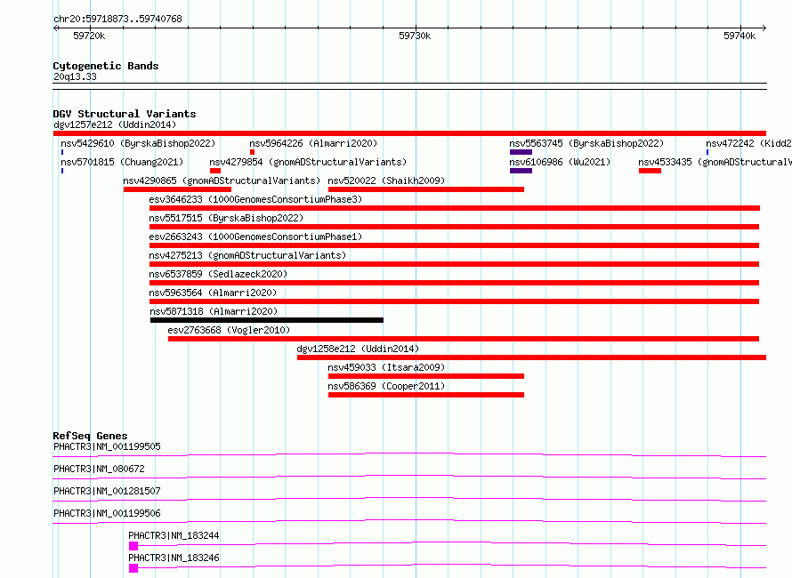Open nsv6537859 (Sedlazeck2020) variant
The height and width of the screenshot is (578, 792).
pos(218,274)
